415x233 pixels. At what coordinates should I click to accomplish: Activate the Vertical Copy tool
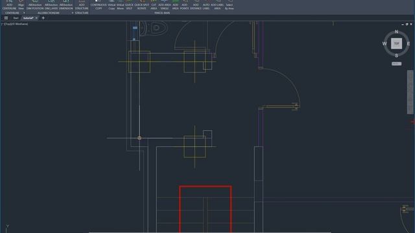pyautogui.click(x=112, y=5)
